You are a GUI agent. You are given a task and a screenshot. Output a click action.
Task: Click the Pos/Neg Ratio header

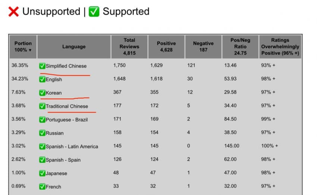point(241,47)
